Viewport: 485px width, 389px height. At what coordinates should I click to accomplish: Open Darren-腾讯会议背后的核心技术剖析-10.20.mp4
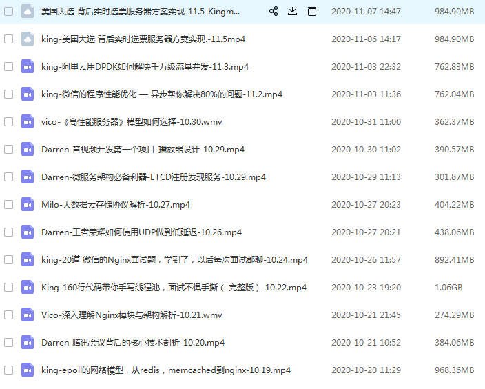133,343
